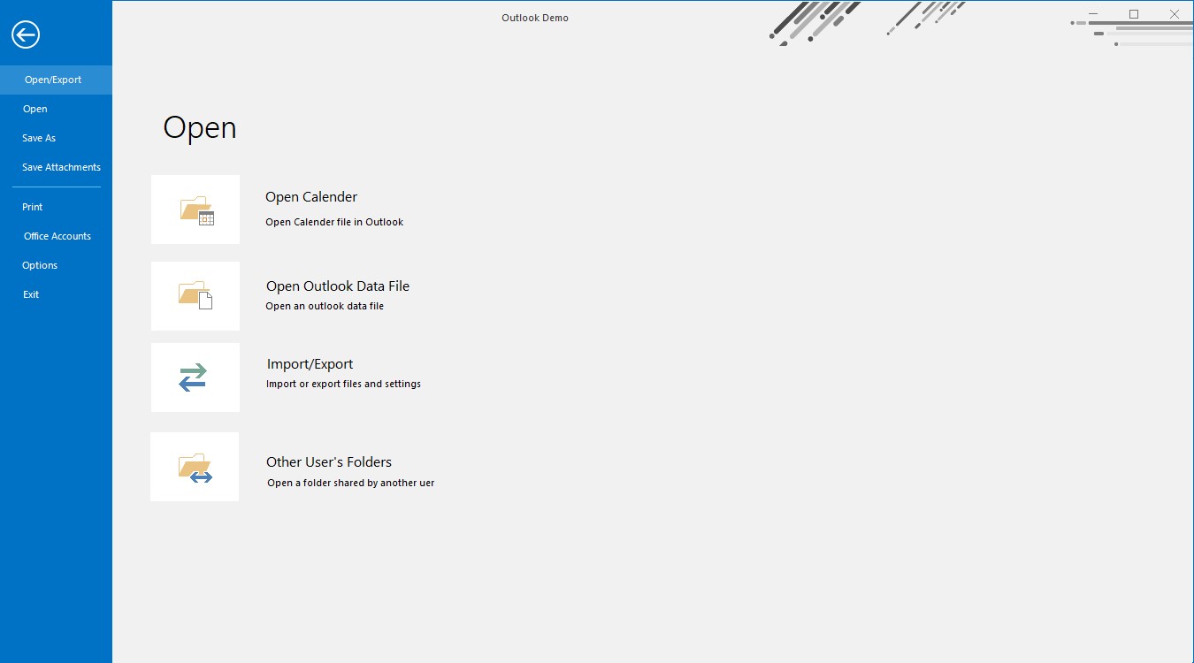Choose Open in the left sidebar
Viewport: 1194px width, 663px height.
click(x=35, y=109)
